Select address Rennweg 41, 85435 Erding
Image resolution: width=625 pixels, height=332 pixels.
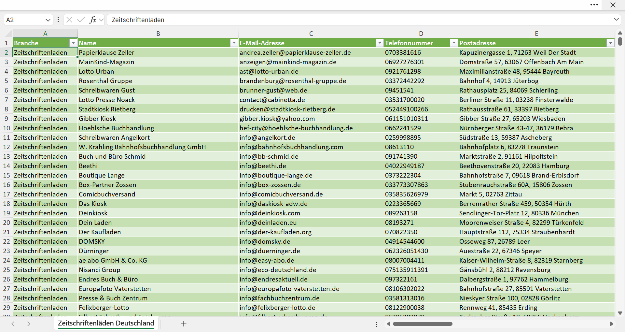click(536, 308)
